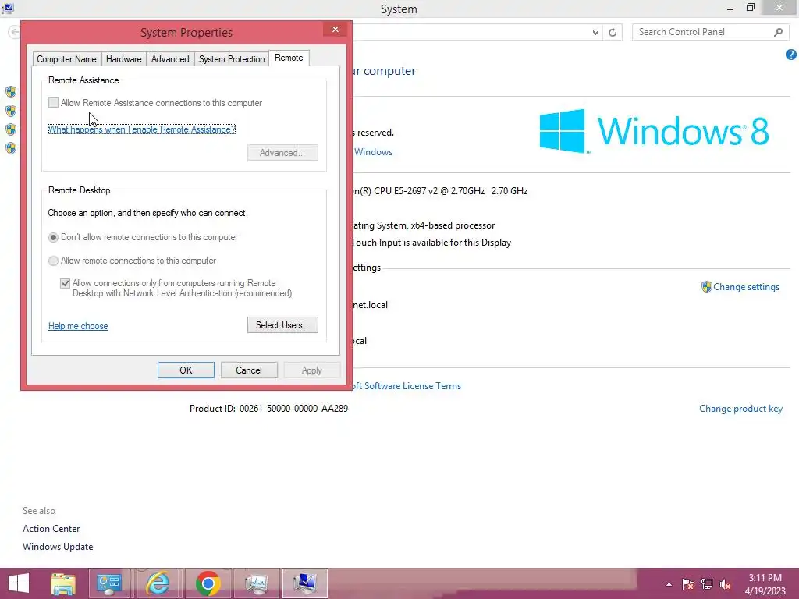Open Software License Terms link
The height and width of the screenshot is (599, 799).
tap(407, 386)
